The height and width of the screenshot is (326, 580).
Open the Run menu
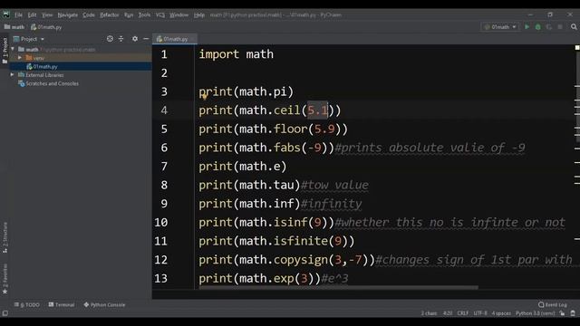pos(129,14)
